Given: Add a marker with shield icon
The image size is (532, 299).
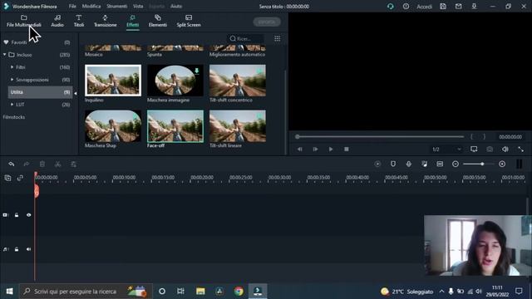Looking at the screenshot, I should pos(393,164).
